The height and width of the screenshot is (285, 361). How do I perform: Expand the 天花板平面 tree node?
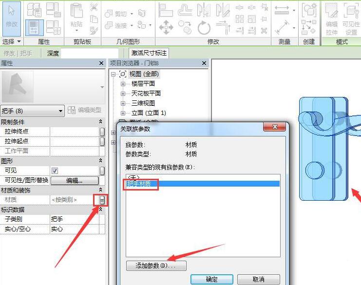coord(123,94)
